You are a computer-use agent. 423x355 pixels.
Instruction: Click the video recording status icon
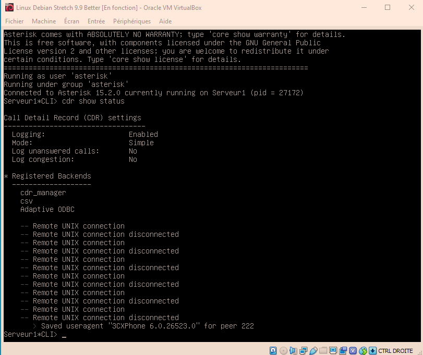pyautogui.click(x=343, y=350)
